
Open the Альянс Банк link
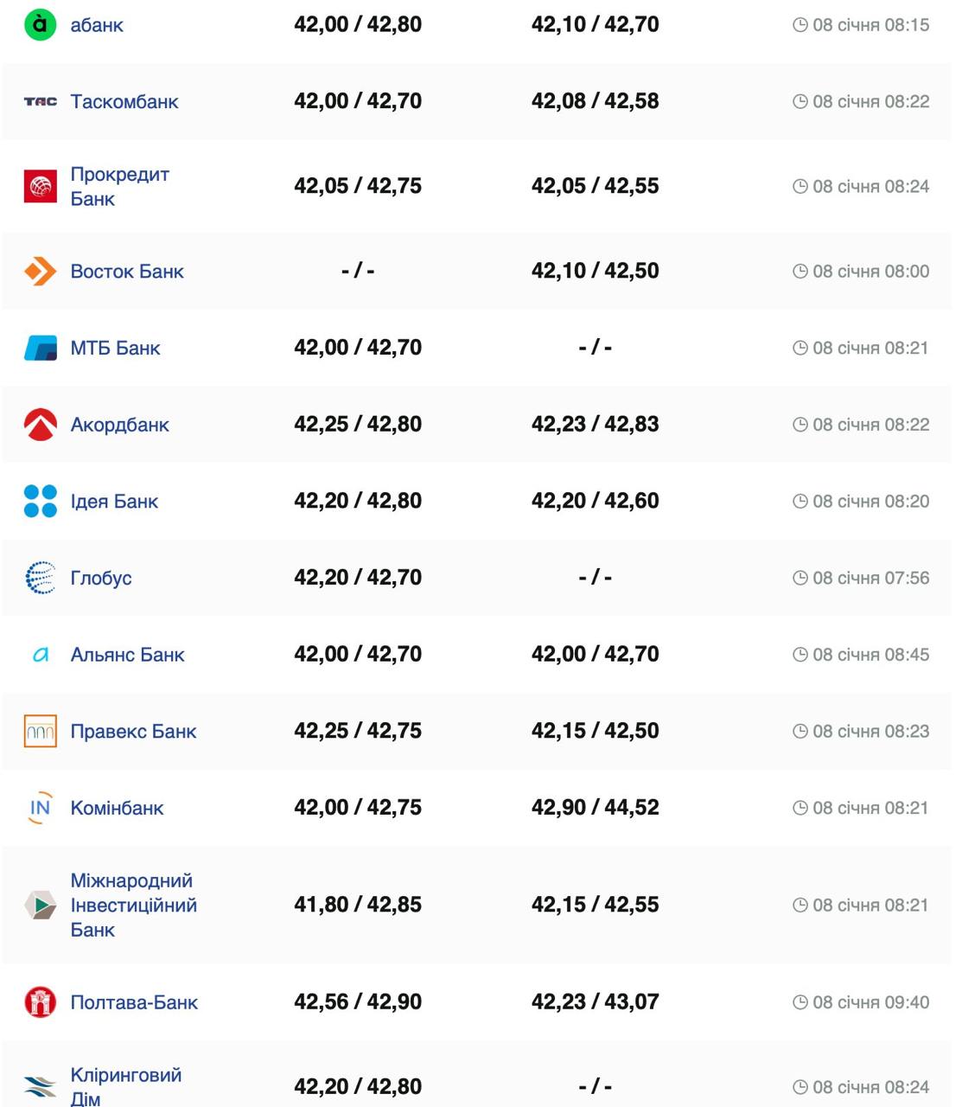pyautogui.click(x=127, y=655)
